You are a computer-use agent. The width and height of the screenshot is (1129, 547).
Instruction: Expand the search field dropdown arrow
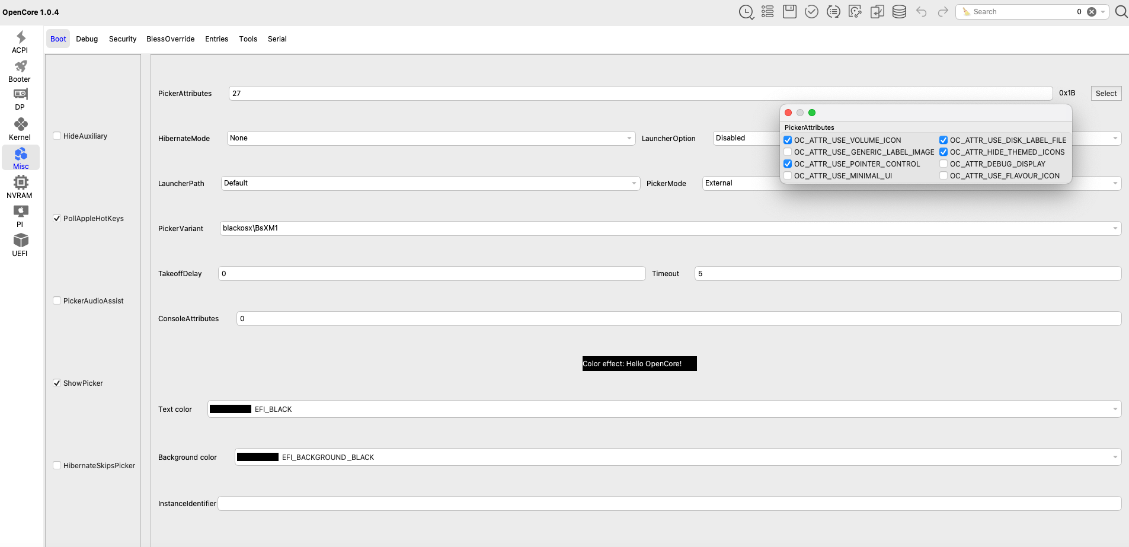pos(1103,12)
